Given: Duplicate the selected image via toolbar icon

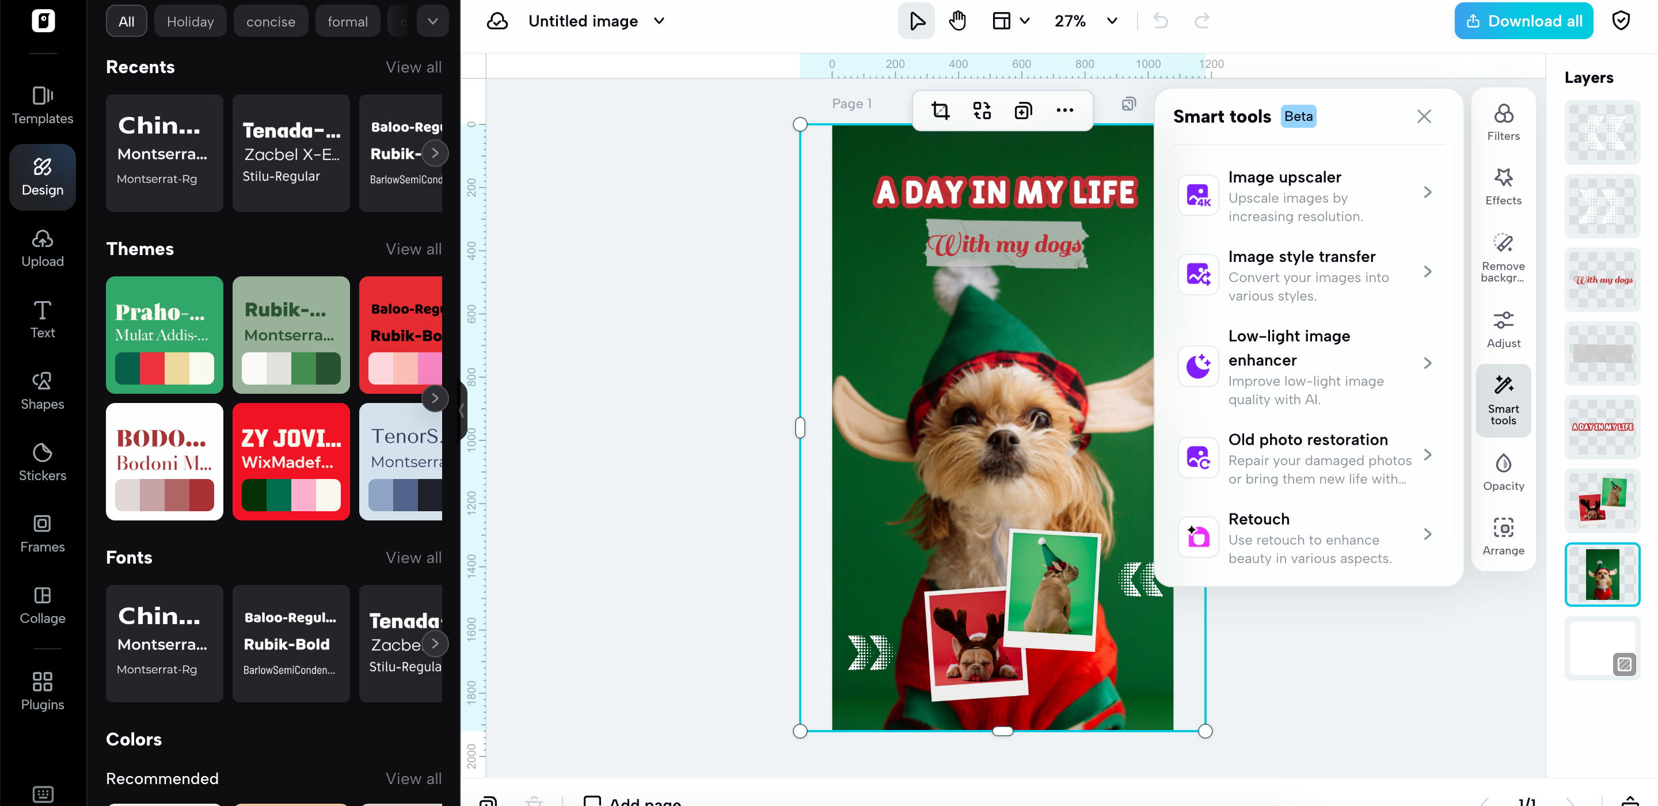Looking at the screenshot, I should (1023, 110).
